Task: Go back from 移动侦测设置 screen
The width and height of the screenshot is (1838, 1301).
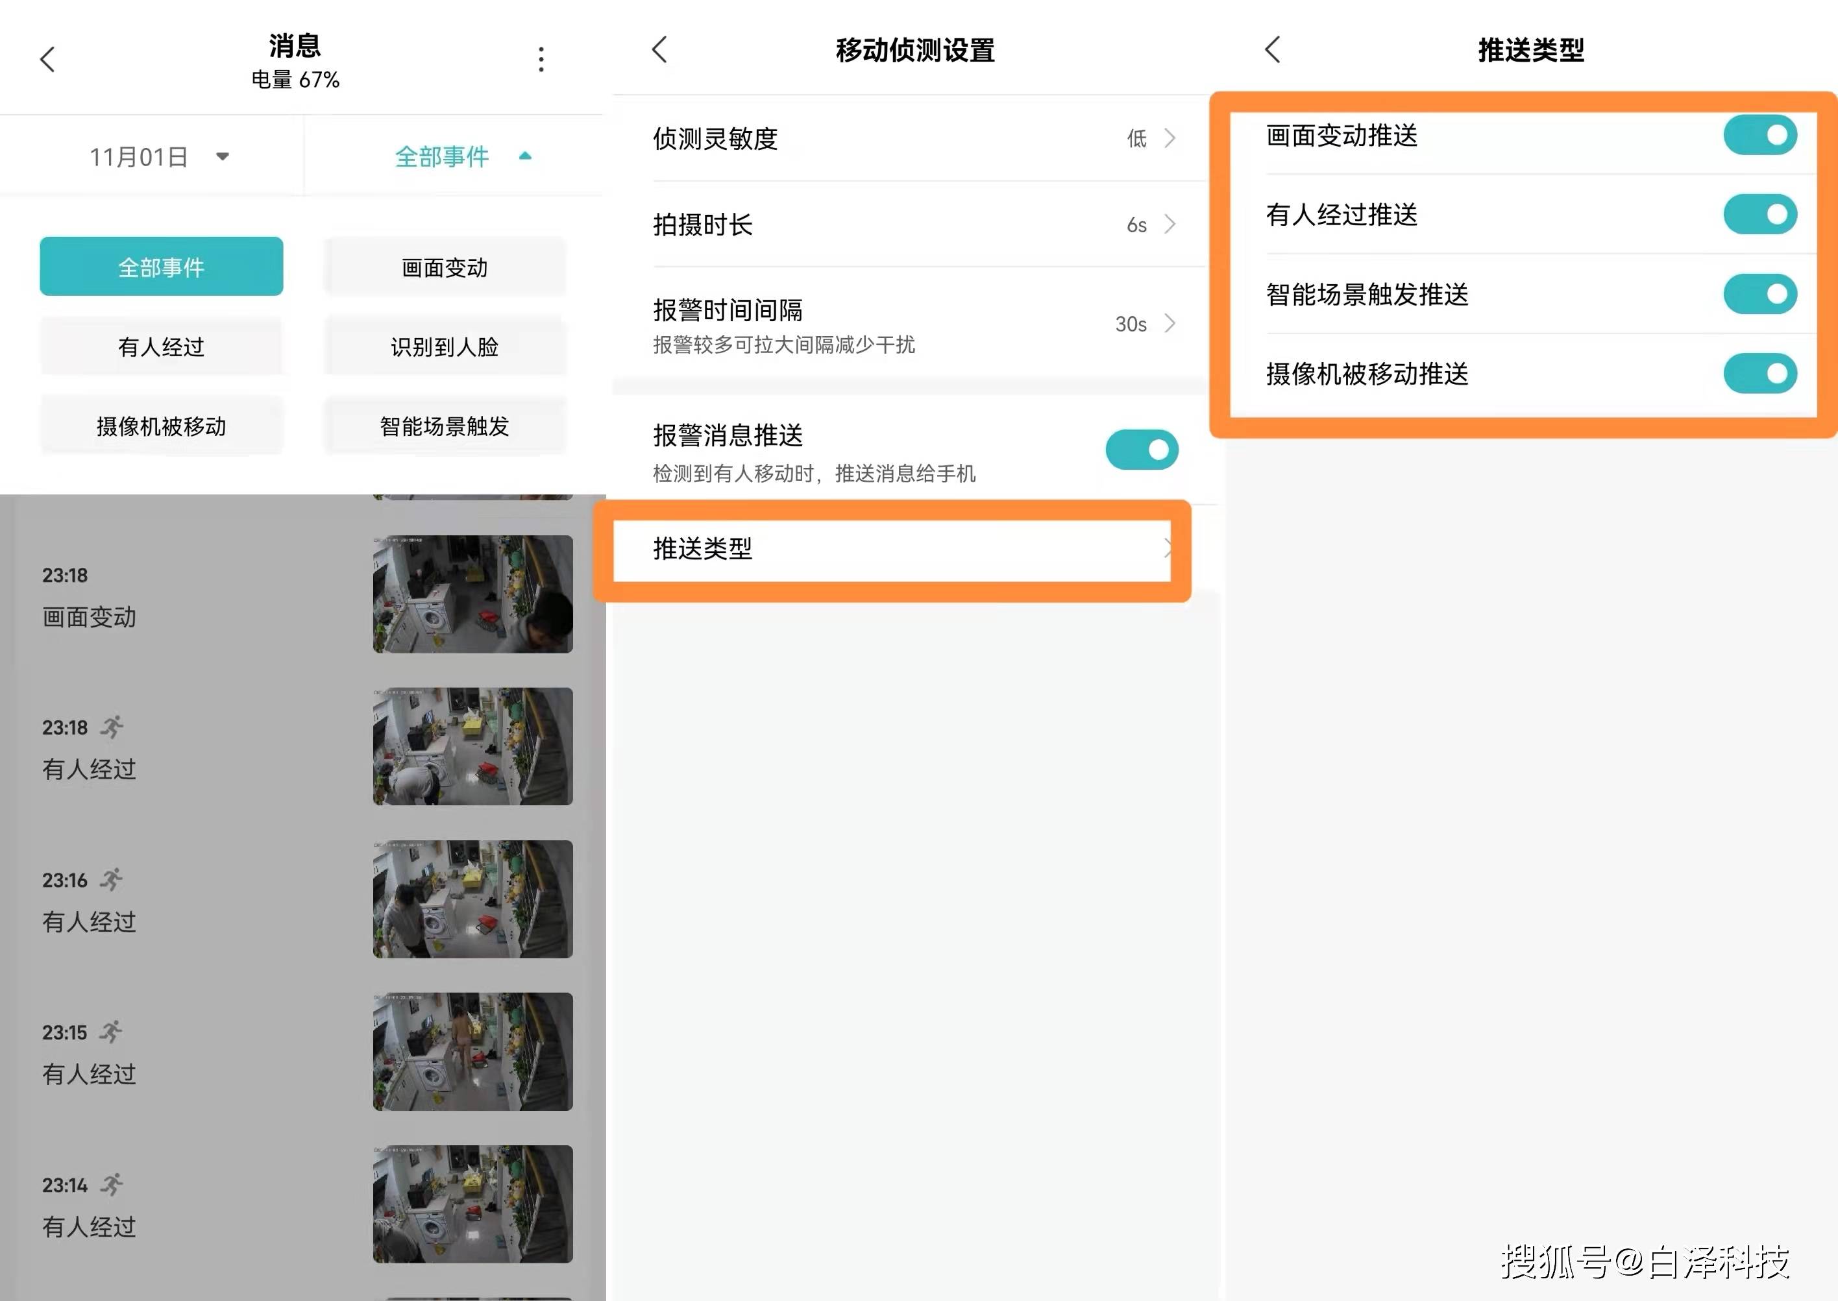Action: [x=660, y=50]
